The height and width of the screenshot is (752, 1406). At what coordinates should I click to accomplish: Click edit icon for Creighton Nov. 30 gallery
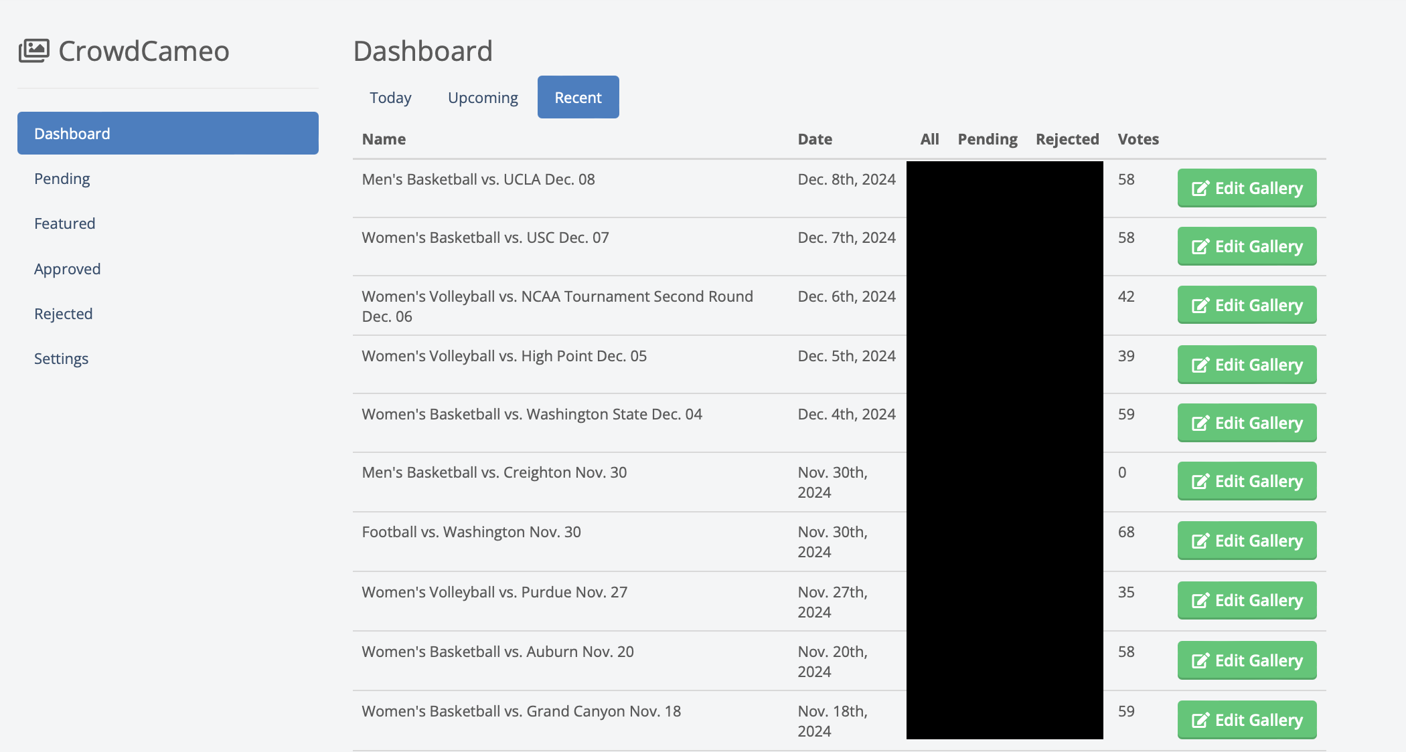click(1200, 482)
